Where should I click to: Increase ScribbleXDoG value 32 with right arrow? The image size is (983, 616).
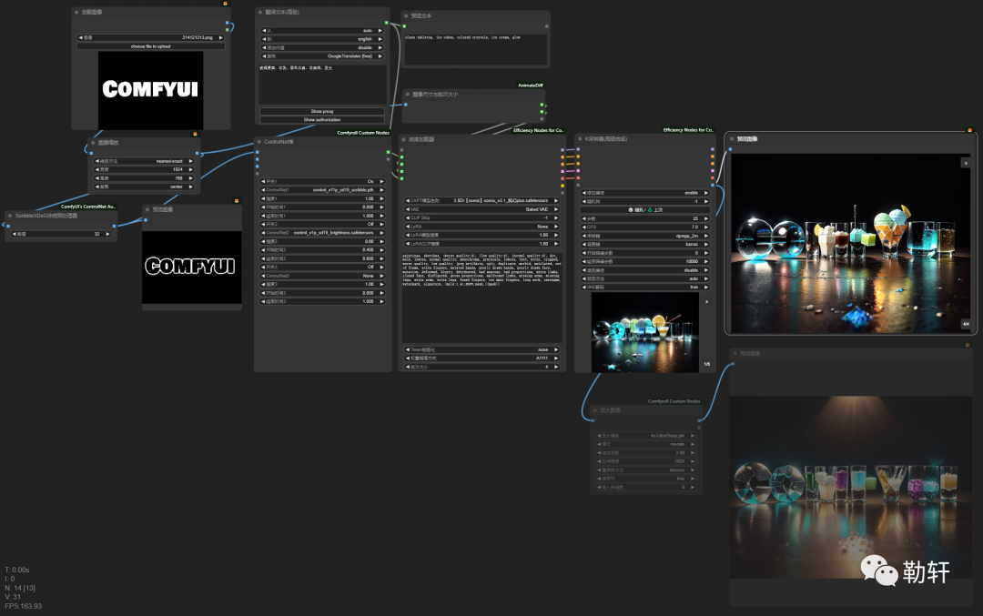107,234
